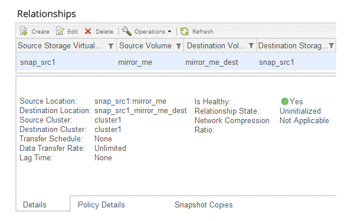Click the green Refresh arrows icon

point(184,31)
